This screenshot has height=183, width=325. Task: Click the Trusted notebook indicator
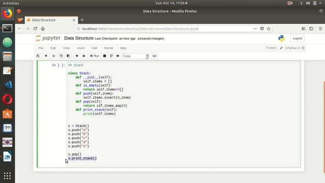271,48
